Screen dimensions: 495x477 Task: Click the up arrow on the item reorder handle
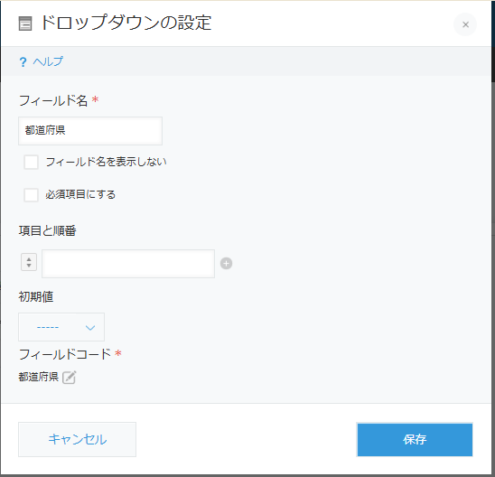pyautogui.click(x=29, y=259)
